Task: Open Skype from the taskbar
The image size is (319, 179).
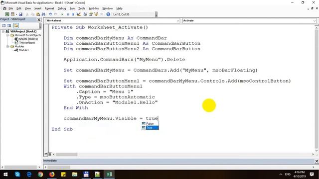Action: (17, 175)
